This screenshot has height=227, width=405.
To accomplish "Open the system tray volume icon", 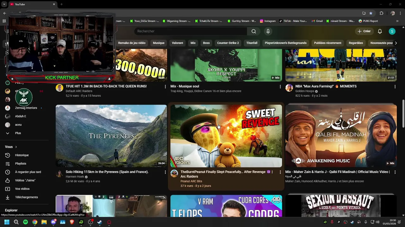I will [377, 222].
